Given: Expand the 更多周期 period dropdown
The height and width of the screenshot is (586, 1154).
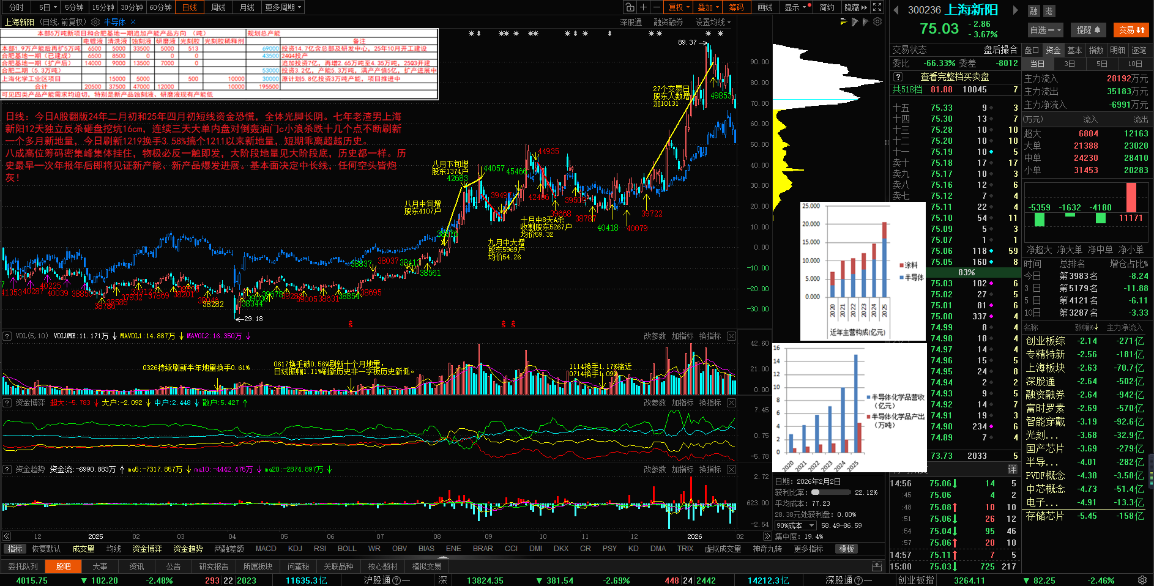Looking at the screenshot, I should 283,7.
